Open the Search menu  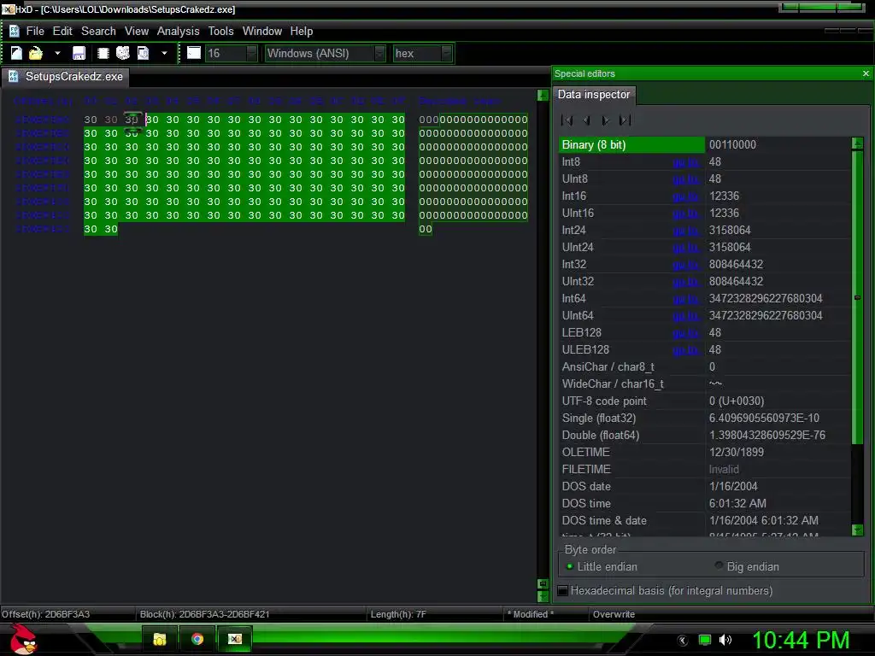click(x=98, y=32)
